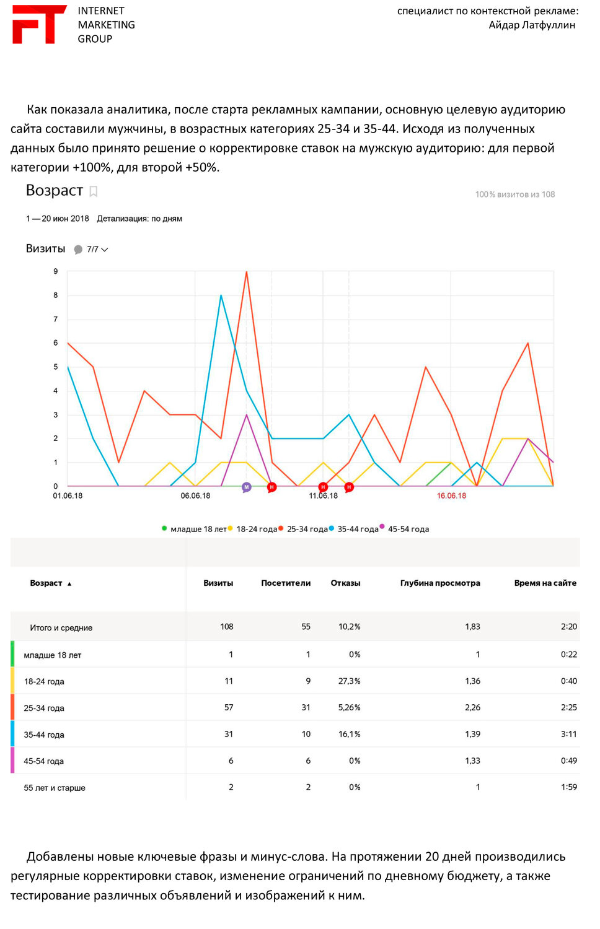The width and height of the screenshot is (600, 929).
Task: Click the 57 visits cell
Action: click(x=229, y=707)
